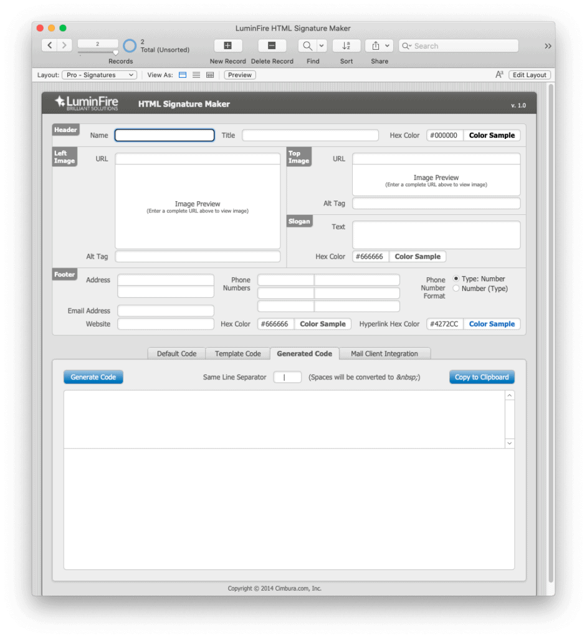Screen dimensions: 587x638
Task: Click footer Hex Color Sample swatch
Action: point(323,324)
